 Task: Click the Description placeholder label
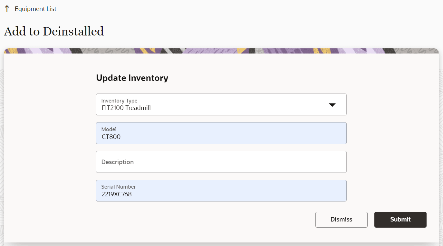tap(118, 162)
